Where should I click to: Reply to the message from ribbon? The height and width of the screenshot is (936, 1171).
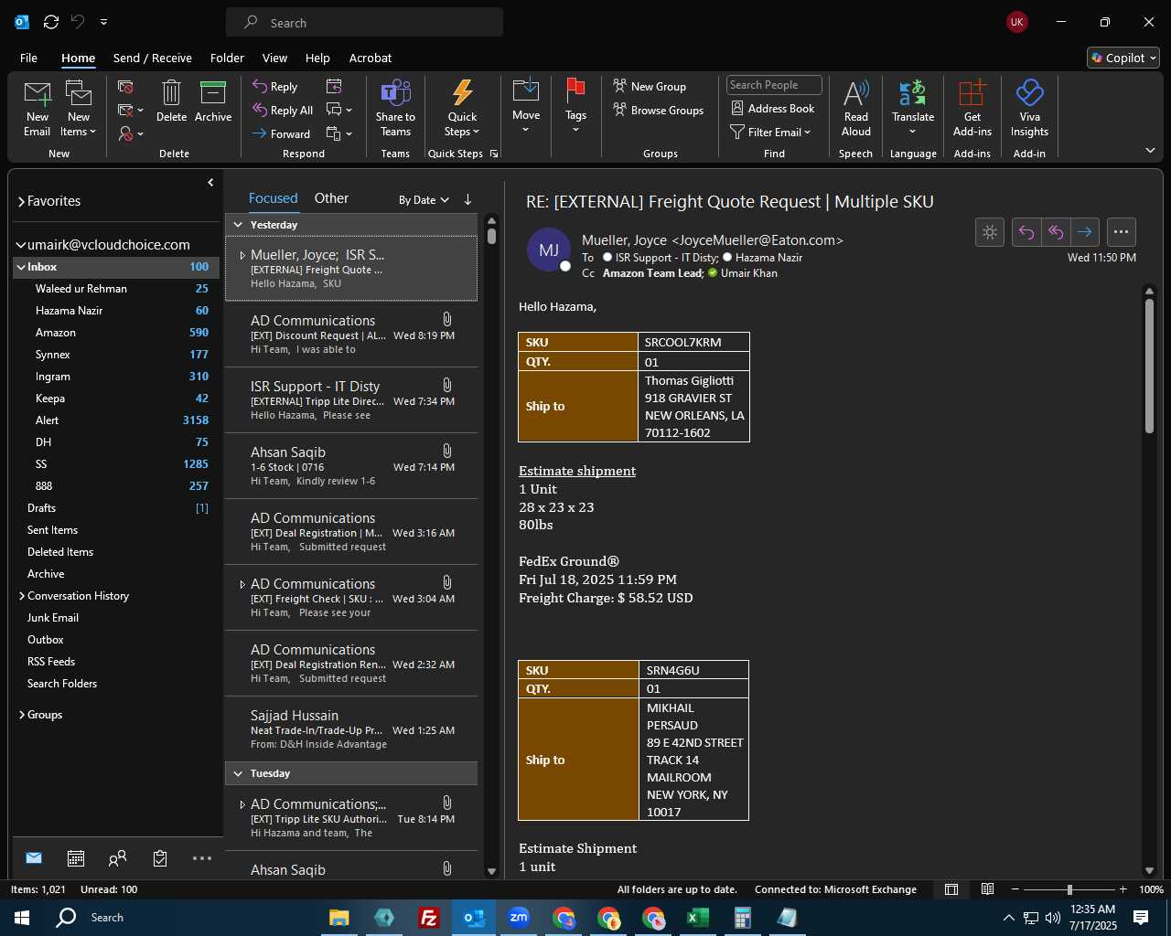[275, 86]
